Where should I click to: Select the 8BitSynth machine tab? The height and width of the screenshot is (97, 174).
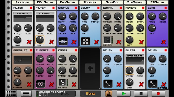point(45,2)
